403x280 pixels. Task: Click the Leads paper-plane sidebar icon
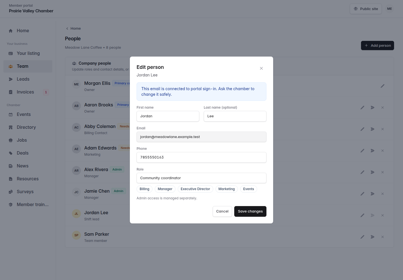(11, 79)
